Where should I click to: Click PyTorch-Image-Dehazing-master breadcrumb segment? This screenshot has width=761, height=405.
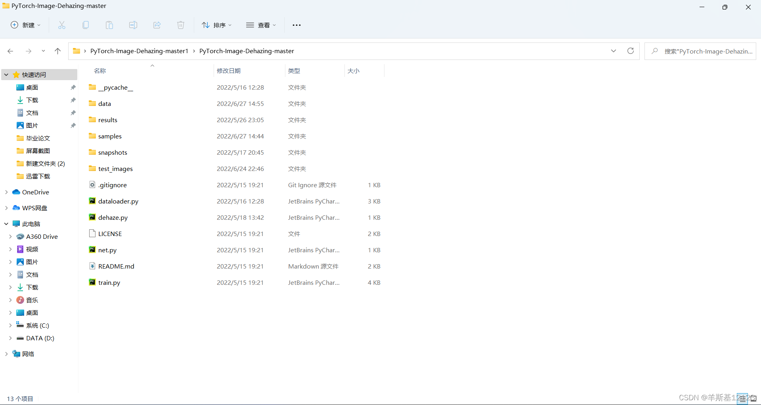tap(247, 51)
